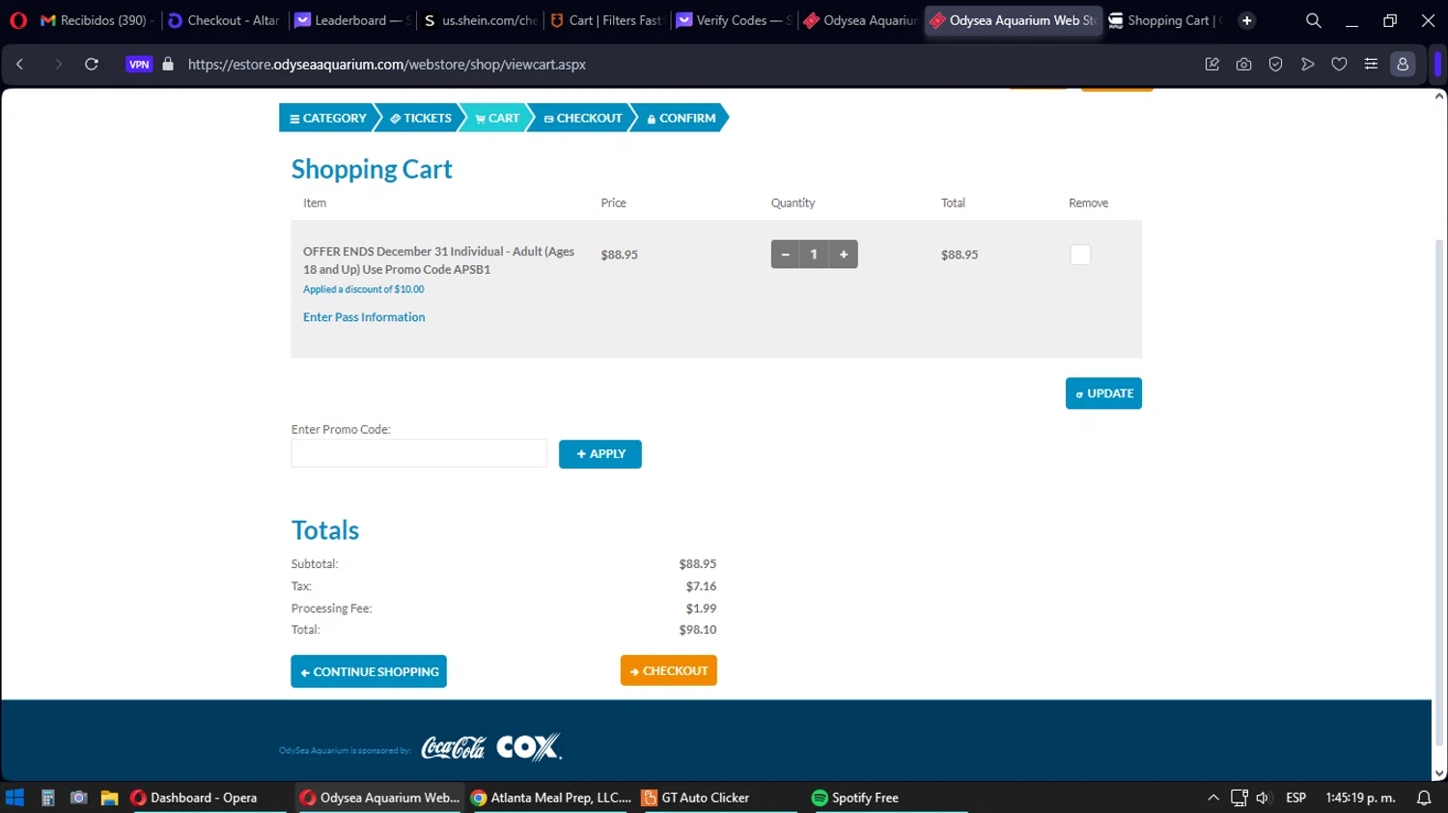This screenshot has height=813, width=1448.
Task: Switch to the Leaderboard tab
Action: [x=352, y=20]
